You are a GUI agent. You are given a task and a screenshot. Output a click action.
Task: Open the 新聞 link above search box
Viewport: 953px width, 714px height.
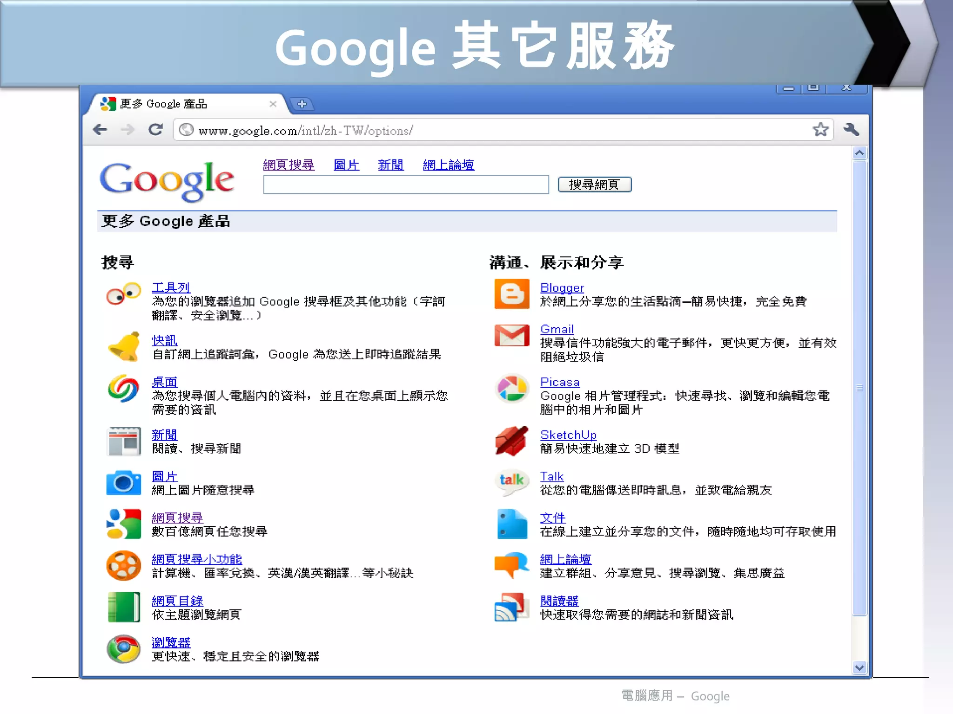pos(390,165)
